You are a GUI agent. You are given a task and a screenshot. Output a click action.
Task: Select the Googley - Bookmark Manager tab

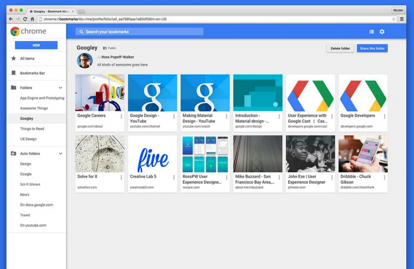pyautogui.click(x=51, y=11)
